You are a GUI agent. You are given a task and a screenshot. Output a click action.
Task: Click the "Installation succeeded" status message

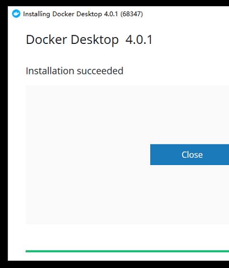tap(74, 71)
